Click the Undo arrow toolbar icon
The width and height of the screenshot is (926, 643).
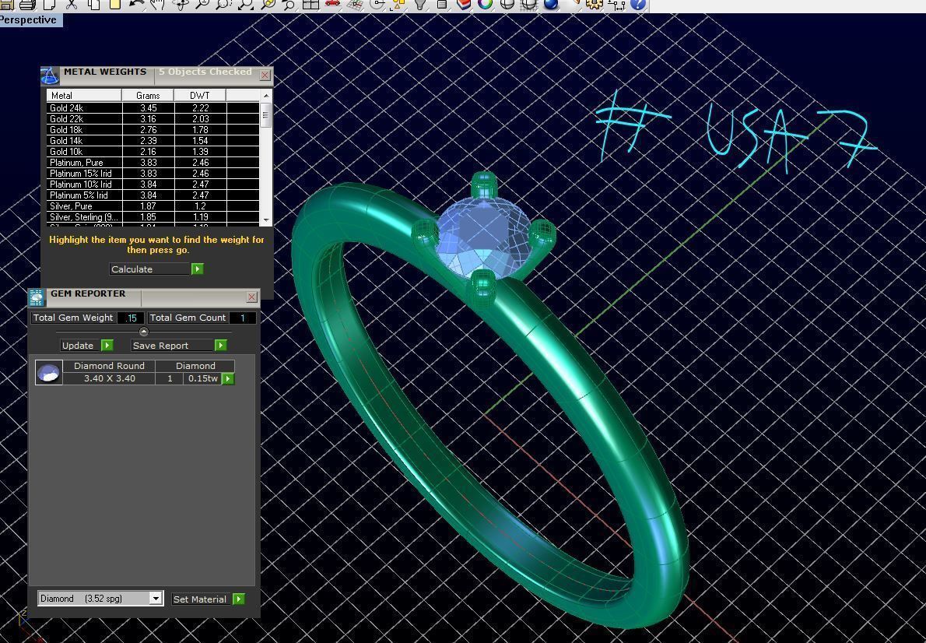click(x=136, y=4)
